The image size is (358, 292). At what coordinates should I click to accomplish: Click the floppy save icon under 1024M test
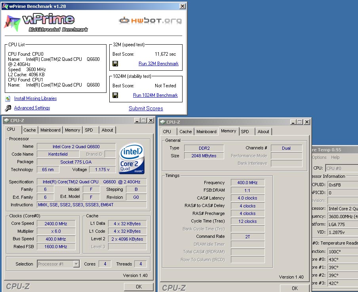[115, 95]
